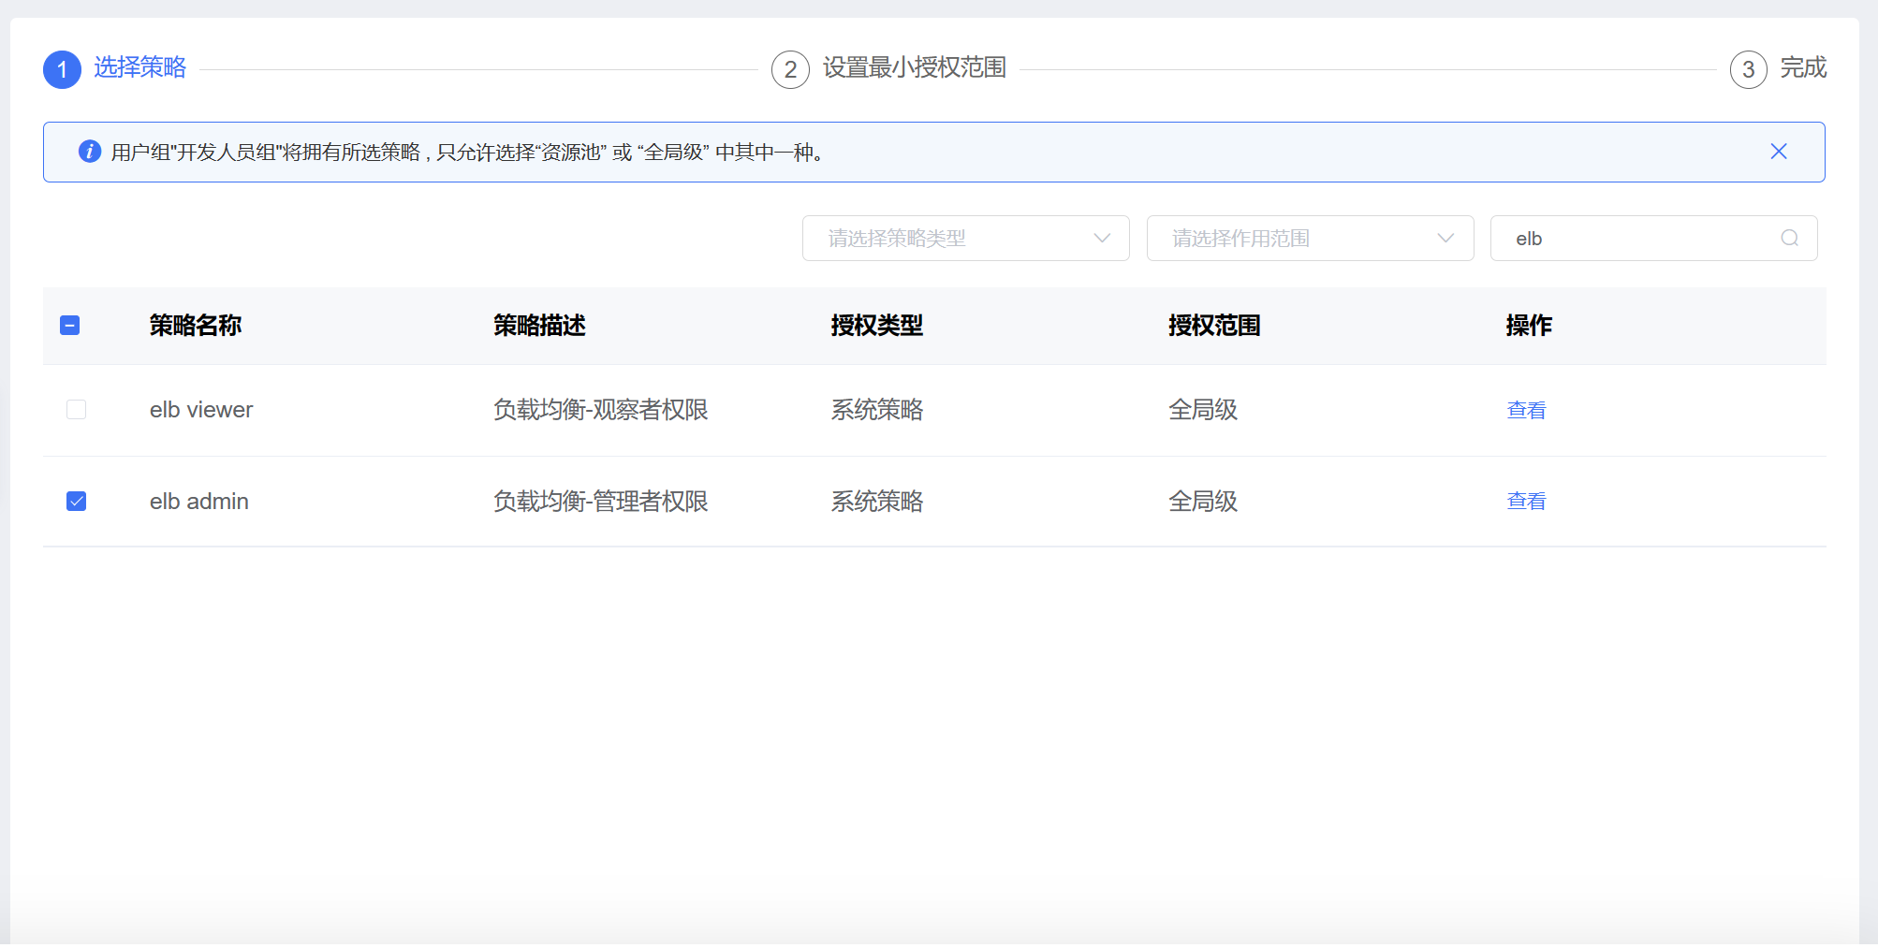Screen dimensions: 1878x948
Task: Click the 负载均衡-观察者权限 description
Action: [x=601, y=410]
